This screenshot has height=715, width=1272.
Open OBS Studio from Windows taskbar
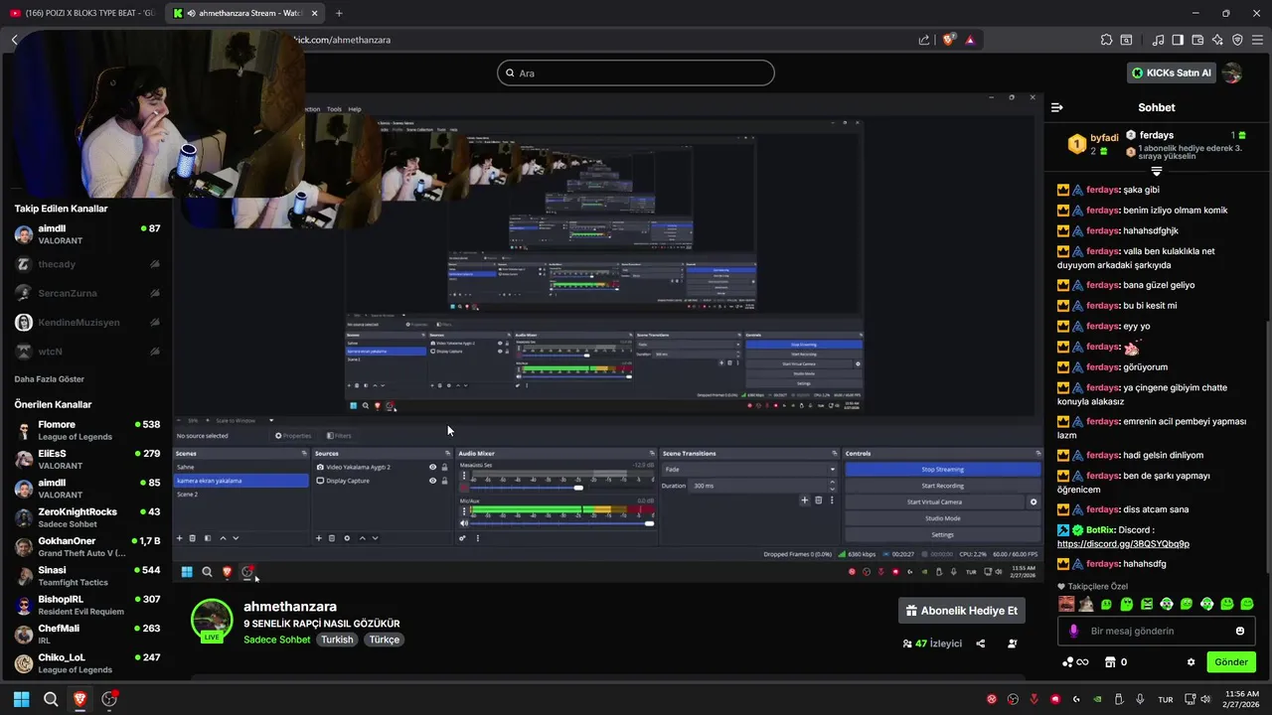(x=109, y=699)
